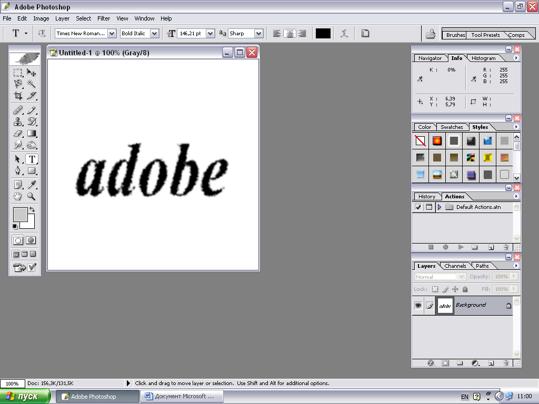Select the Rectangle shape tool

click(31, 171)
